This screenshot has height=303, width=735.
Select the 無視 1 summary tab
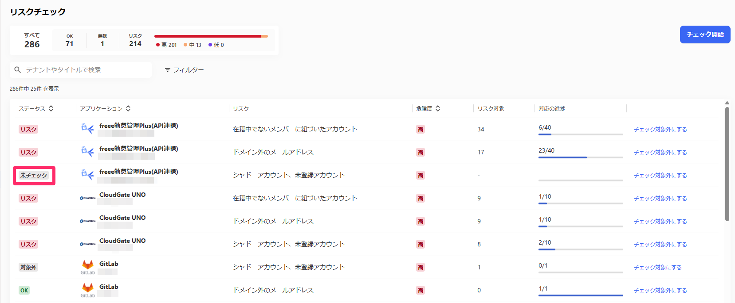[x=102, y=40]
